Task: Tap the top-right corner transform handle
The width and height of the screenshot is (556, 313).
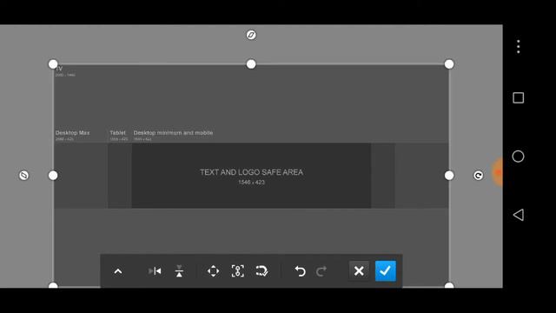Action: tap(449, 64)
